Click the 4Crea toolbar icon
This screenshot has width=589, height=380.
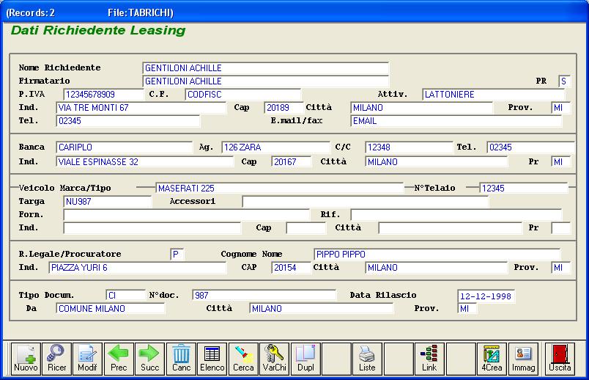[492, 359]
